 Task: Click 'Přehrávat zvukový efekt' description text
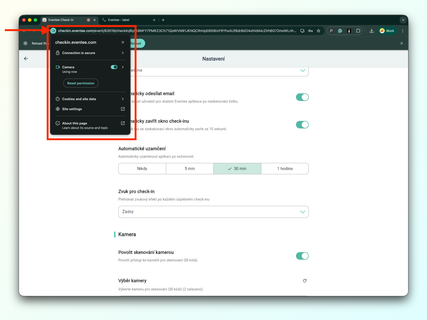(x=164, y=199)
